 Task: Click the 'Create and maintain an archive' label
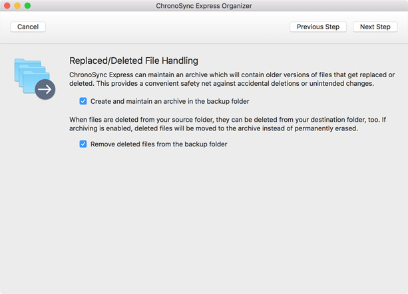click(x=170, y=101)
